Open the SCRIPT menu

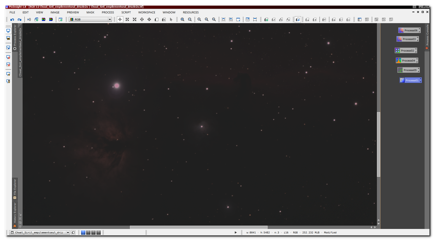point(126,12)
